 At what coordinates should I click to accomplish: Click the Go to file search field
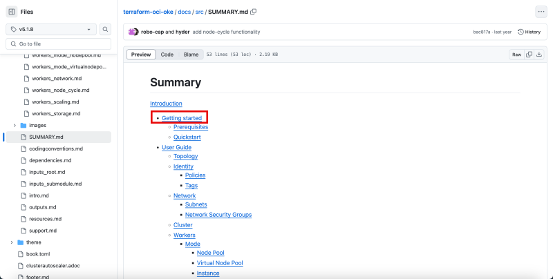[59, 44]
